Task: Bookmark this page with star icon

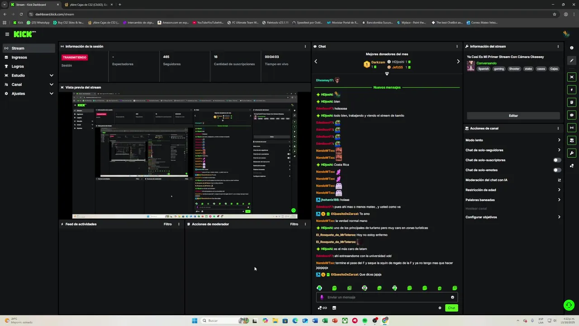Action: pos(555,14)
